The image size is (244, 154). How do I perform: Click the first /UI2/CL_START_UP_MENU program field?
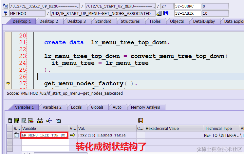[45, 6]
